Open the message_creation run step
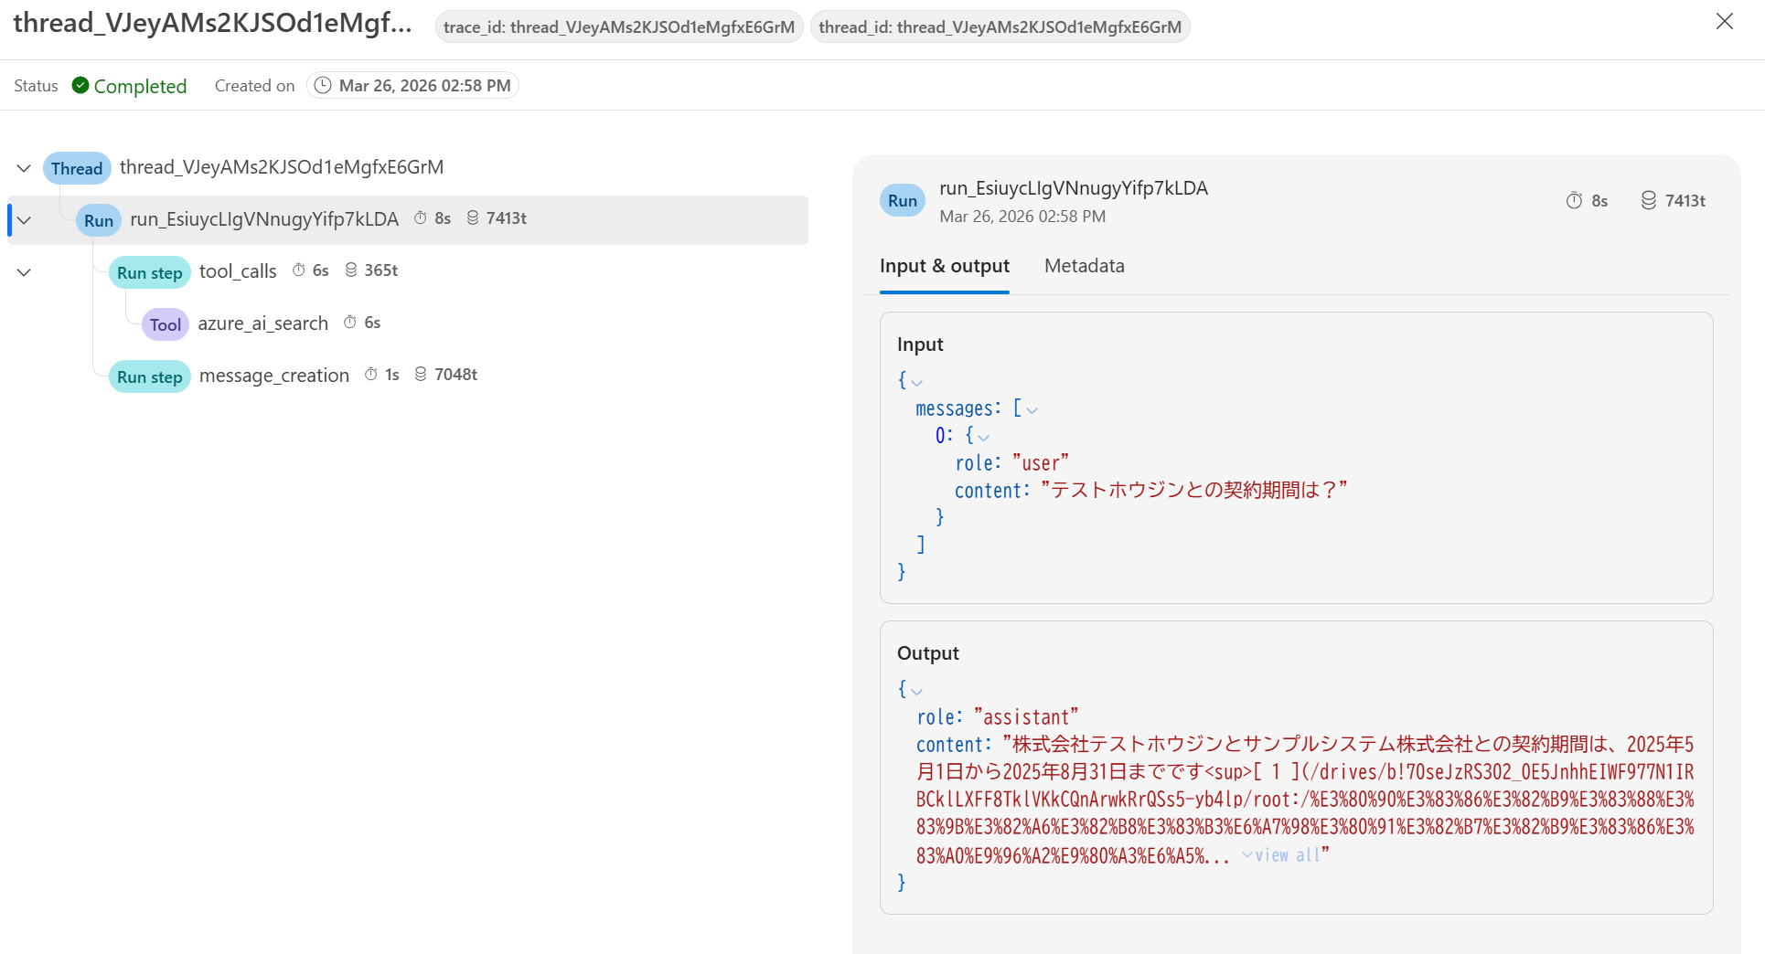The image size is (1765, 954). [274, 376]
